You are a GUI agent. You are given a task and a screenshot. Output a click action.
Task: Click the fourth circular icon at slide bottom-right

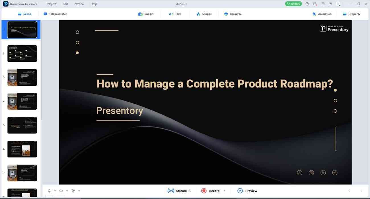click(x=335, y=173)
